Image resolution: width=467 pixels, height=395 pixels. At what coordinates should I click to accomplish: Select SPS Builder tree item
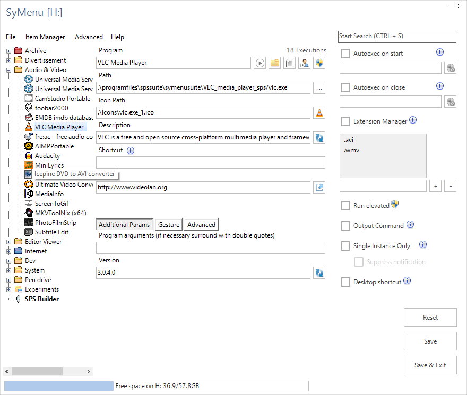[x=42, y=299]
